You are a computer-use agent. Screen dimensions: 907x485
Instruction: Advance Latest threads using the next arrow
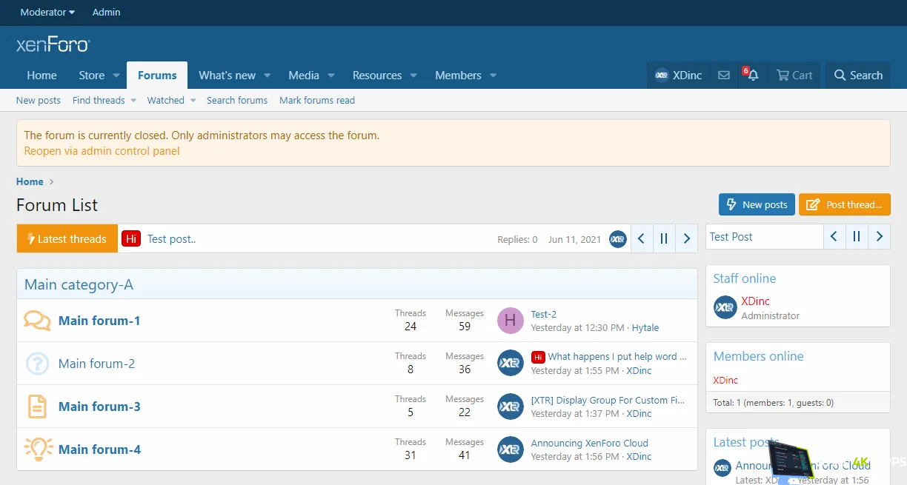click(x=686, y=238)
